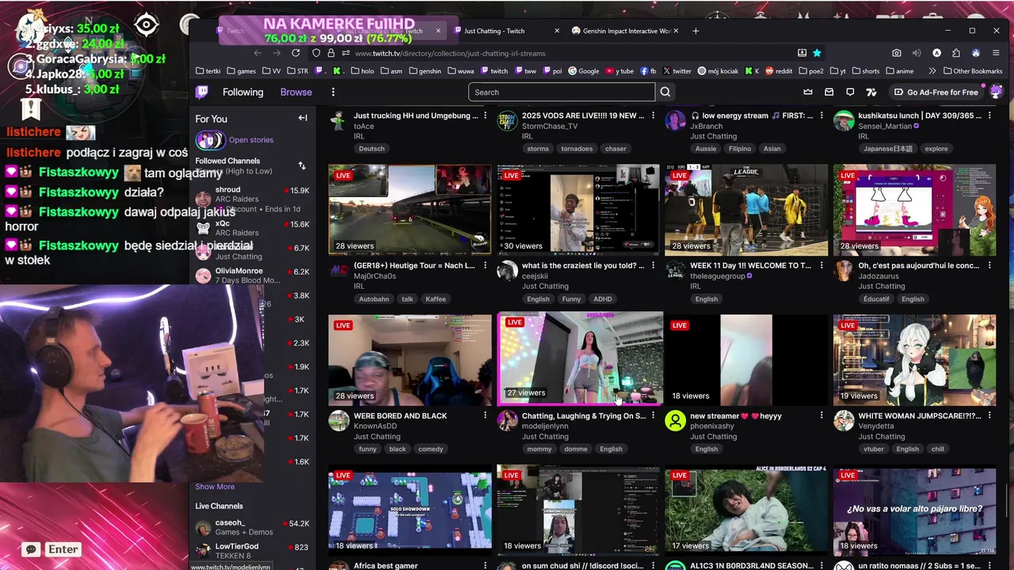Go back with the browser back arrow

point(257,53)
